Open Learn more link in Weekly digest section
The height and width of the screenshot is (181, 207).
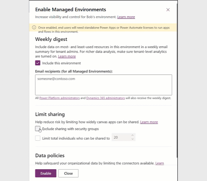tap(67, 56)
